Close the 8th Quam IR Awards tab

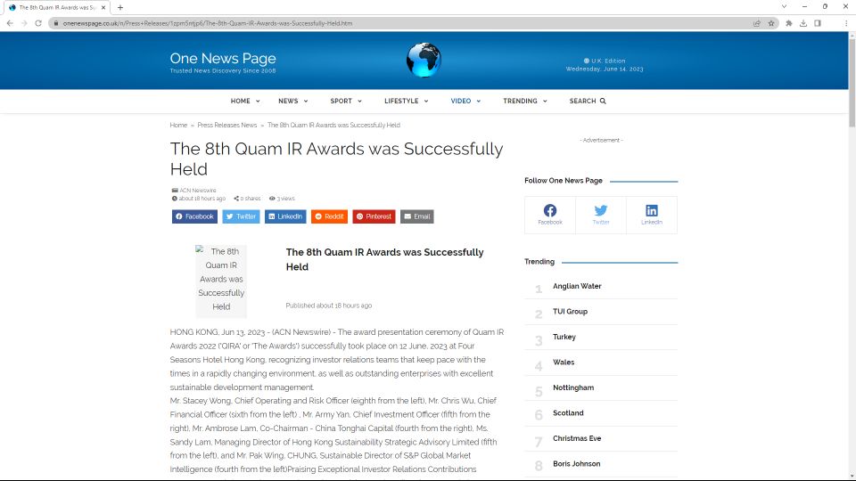103,8
